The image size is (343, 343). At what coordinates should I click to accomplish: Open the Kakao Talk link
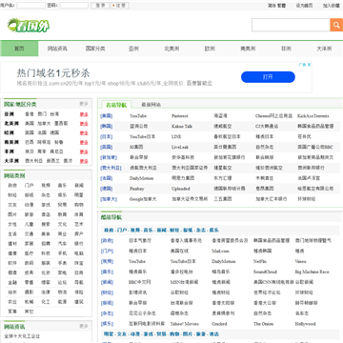tap(182, 127)
